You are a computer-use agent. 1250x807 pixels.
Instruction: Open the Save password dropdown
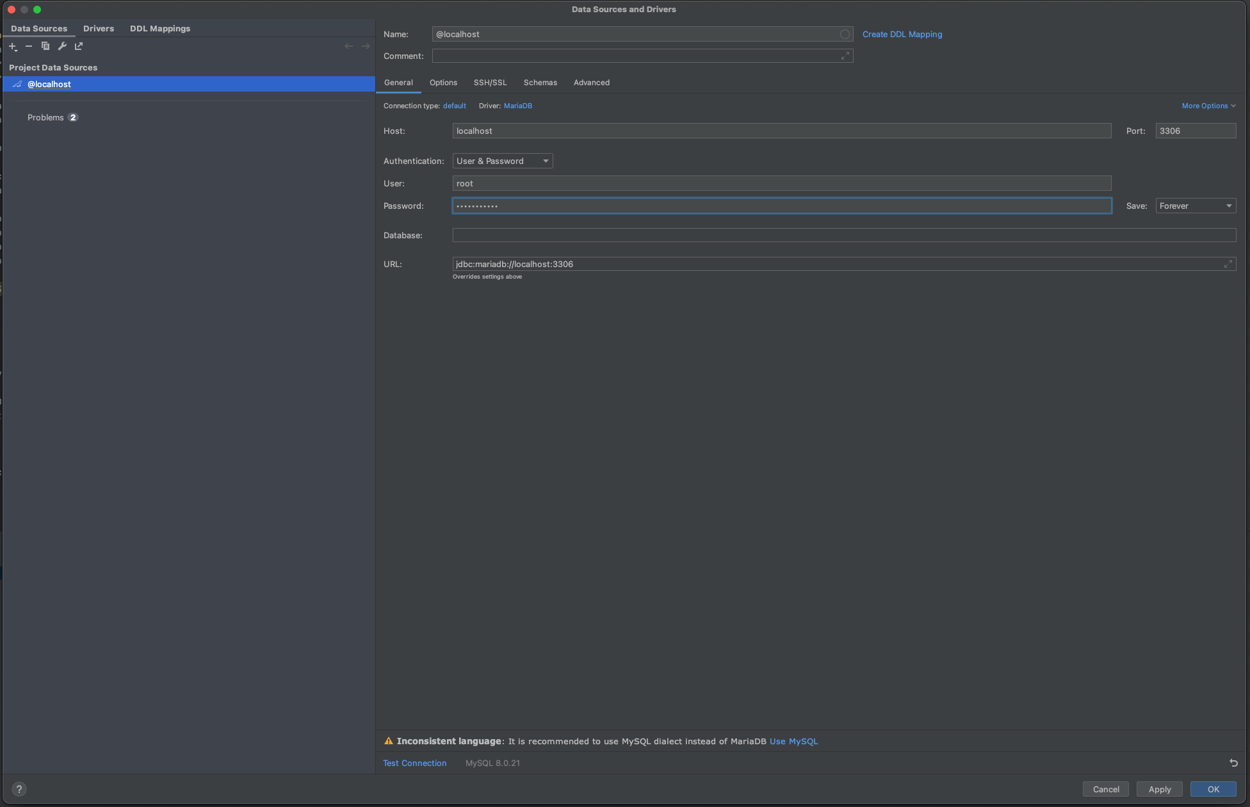(x=1195, y=206)
